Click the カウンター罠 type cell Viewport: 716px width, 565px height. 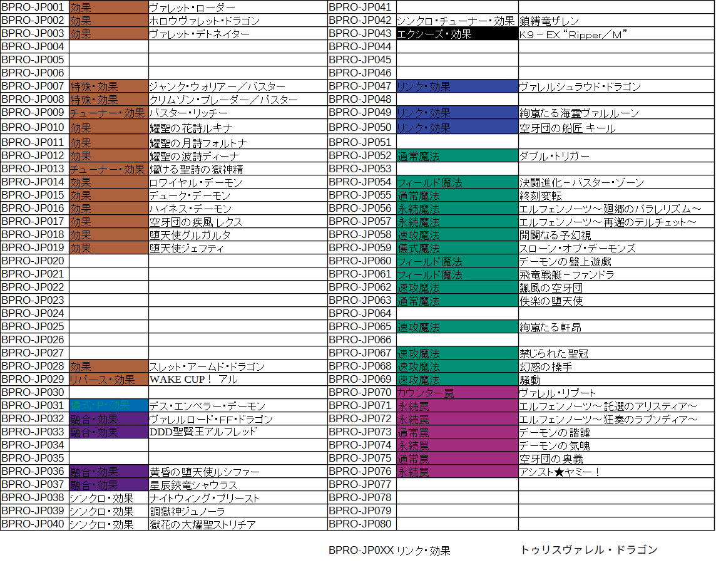pyautogui.click(x=457, y=393)
